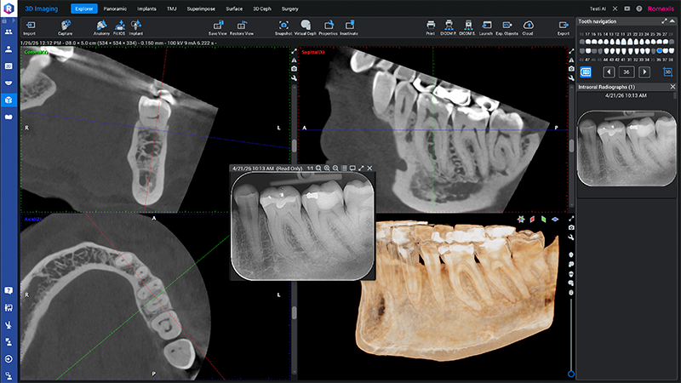Screen dimensions: 681x383
Task: Open the TMJ tab
Action: (x=172, y=9)
